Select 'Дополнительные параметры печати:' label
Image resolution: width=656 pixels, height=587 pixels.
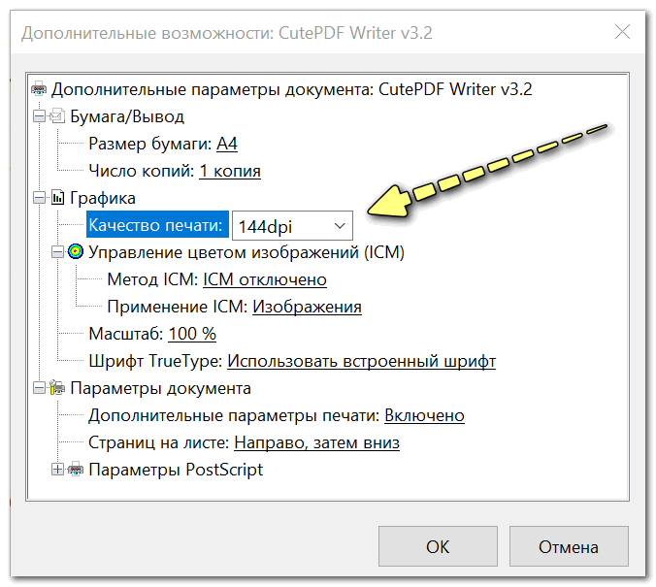[x=234, y=415]
